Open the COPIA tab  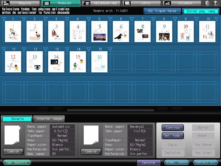click(142, 3)
